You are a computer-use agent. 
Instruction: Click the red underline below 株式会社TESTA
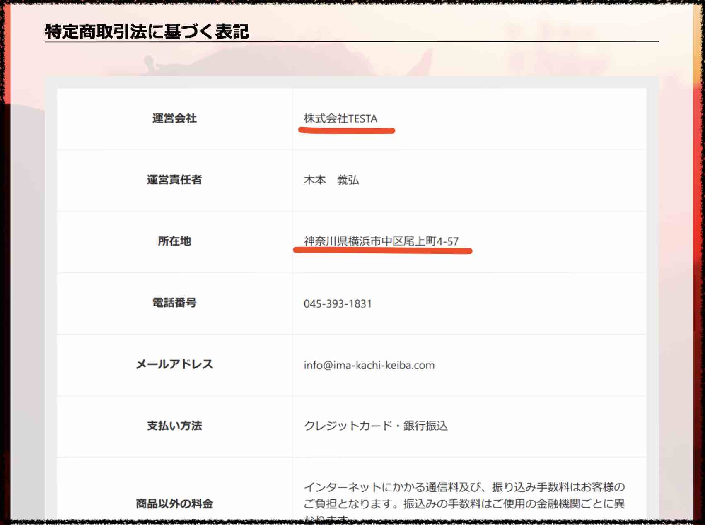(347, 130)
